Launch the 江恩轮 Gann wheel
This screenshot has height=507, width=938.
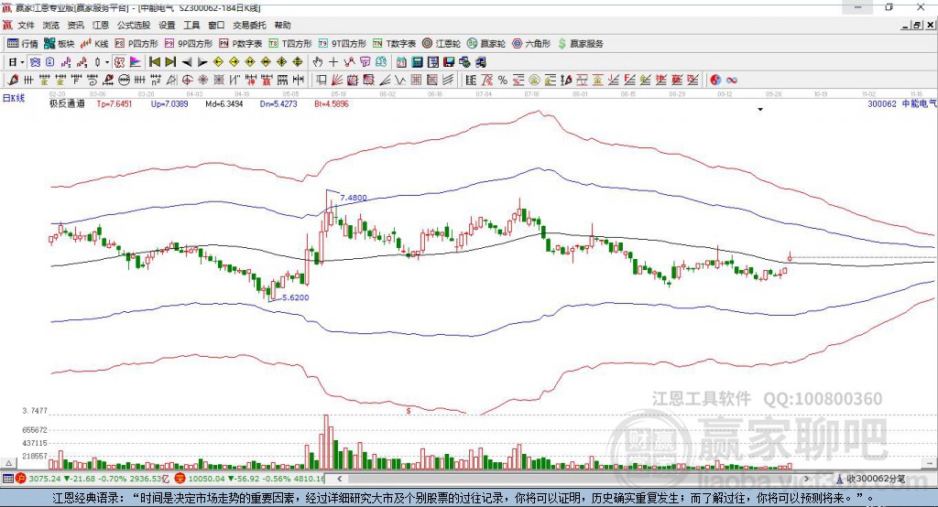click(x=441, y=44)
